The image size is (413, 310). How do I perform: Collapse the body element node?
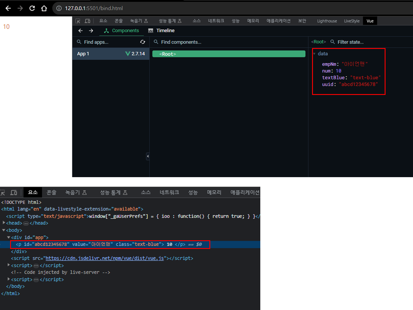4,230
